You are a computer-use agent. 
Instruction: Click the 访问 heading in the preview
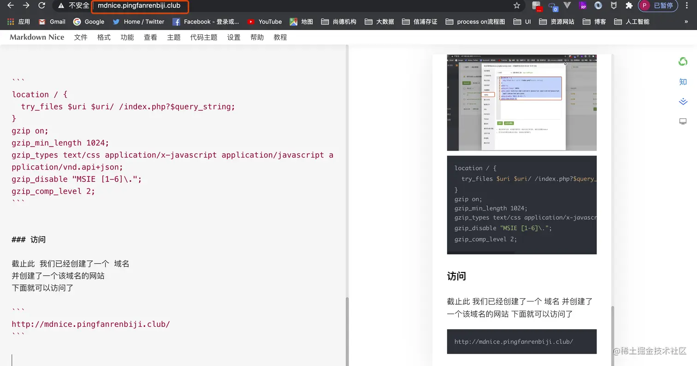456,276
